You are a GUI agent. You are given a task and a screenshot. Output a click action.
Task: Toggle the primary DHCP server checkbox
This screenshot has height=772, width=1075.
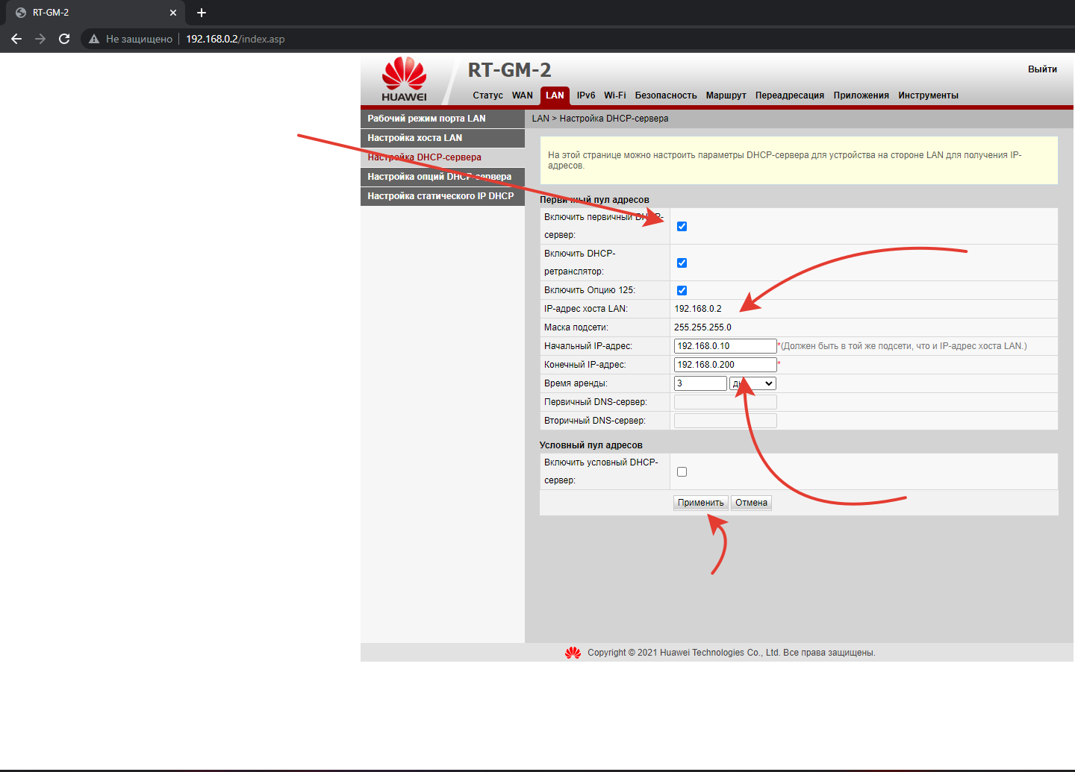click(x=682, y=226)
